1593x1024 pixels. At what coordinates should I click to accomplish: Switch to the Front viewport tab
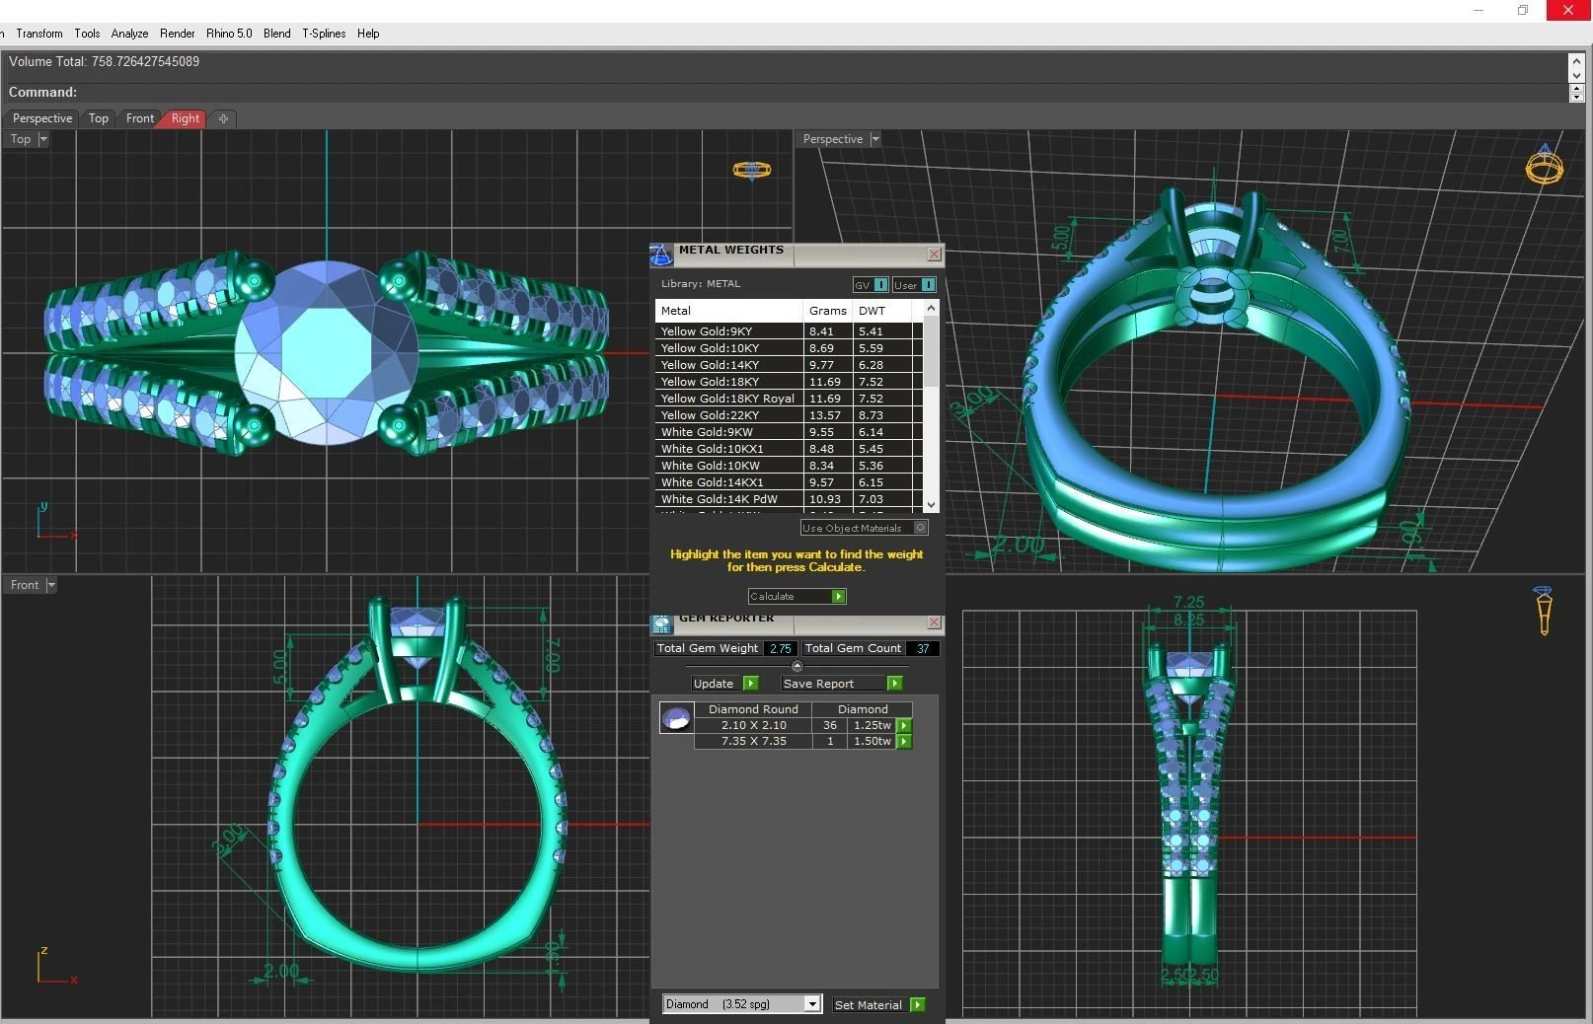pyautogui.click(x=140, y=118)
